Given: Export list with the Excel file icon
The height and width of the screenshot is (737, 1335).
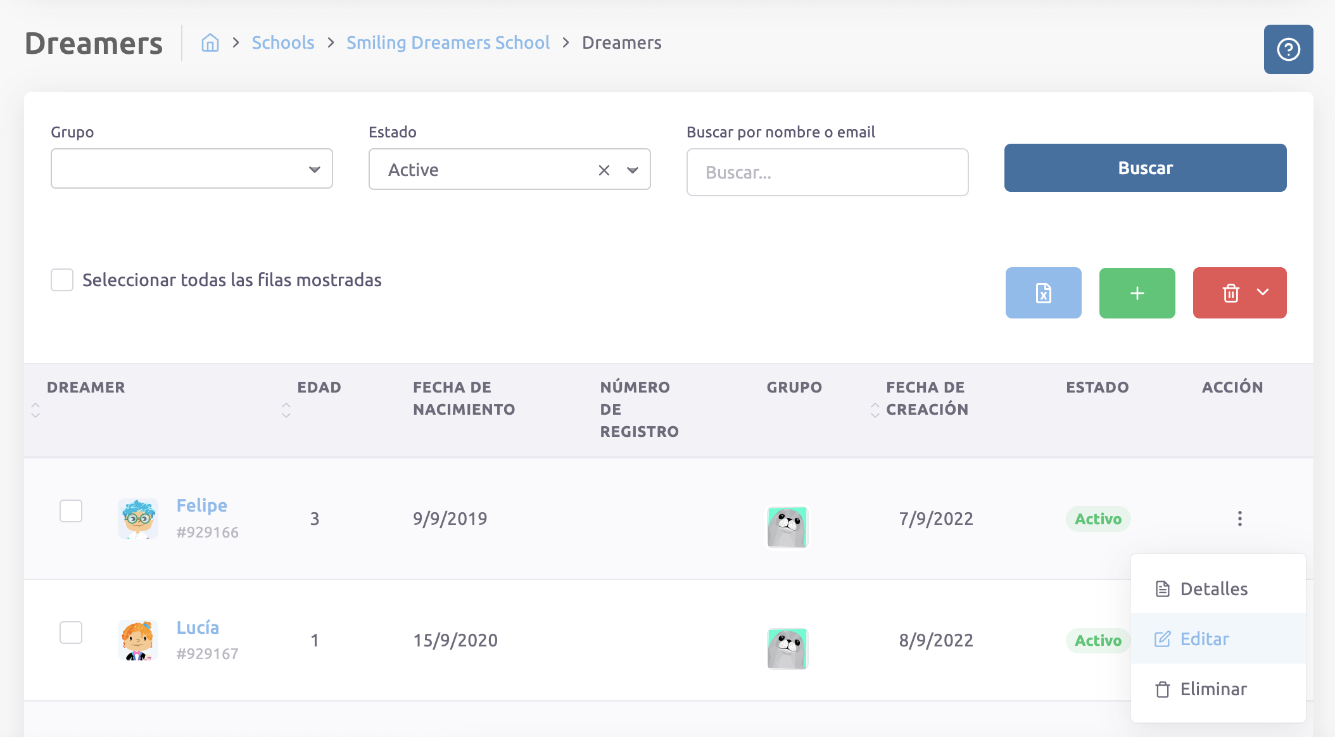Looking at the screenshot, I should pos(1043,293).
